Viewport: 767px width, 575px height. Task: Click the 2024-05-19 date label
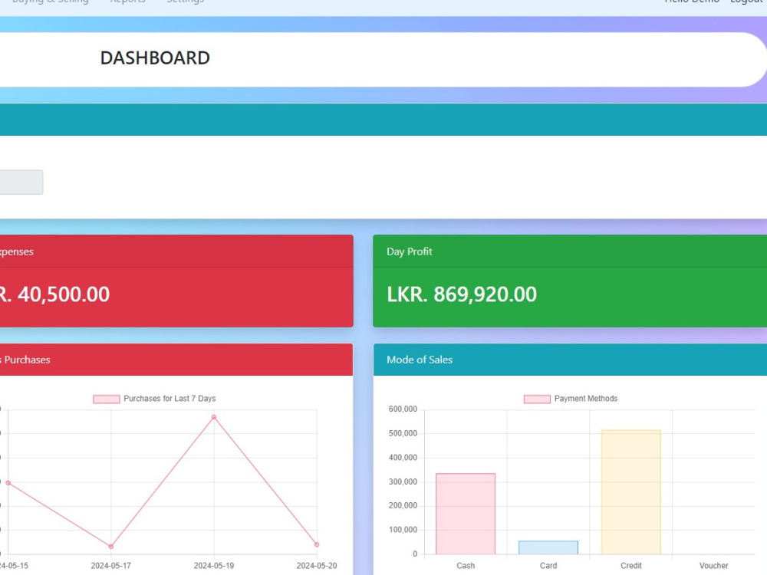click(214, 566)
